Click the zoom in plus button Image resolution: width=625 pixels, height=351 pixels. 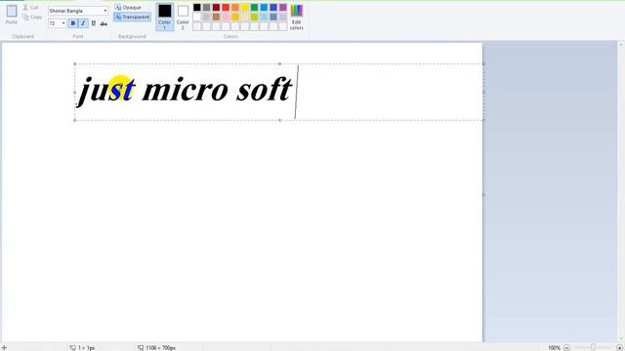click(x=619, y=347)
